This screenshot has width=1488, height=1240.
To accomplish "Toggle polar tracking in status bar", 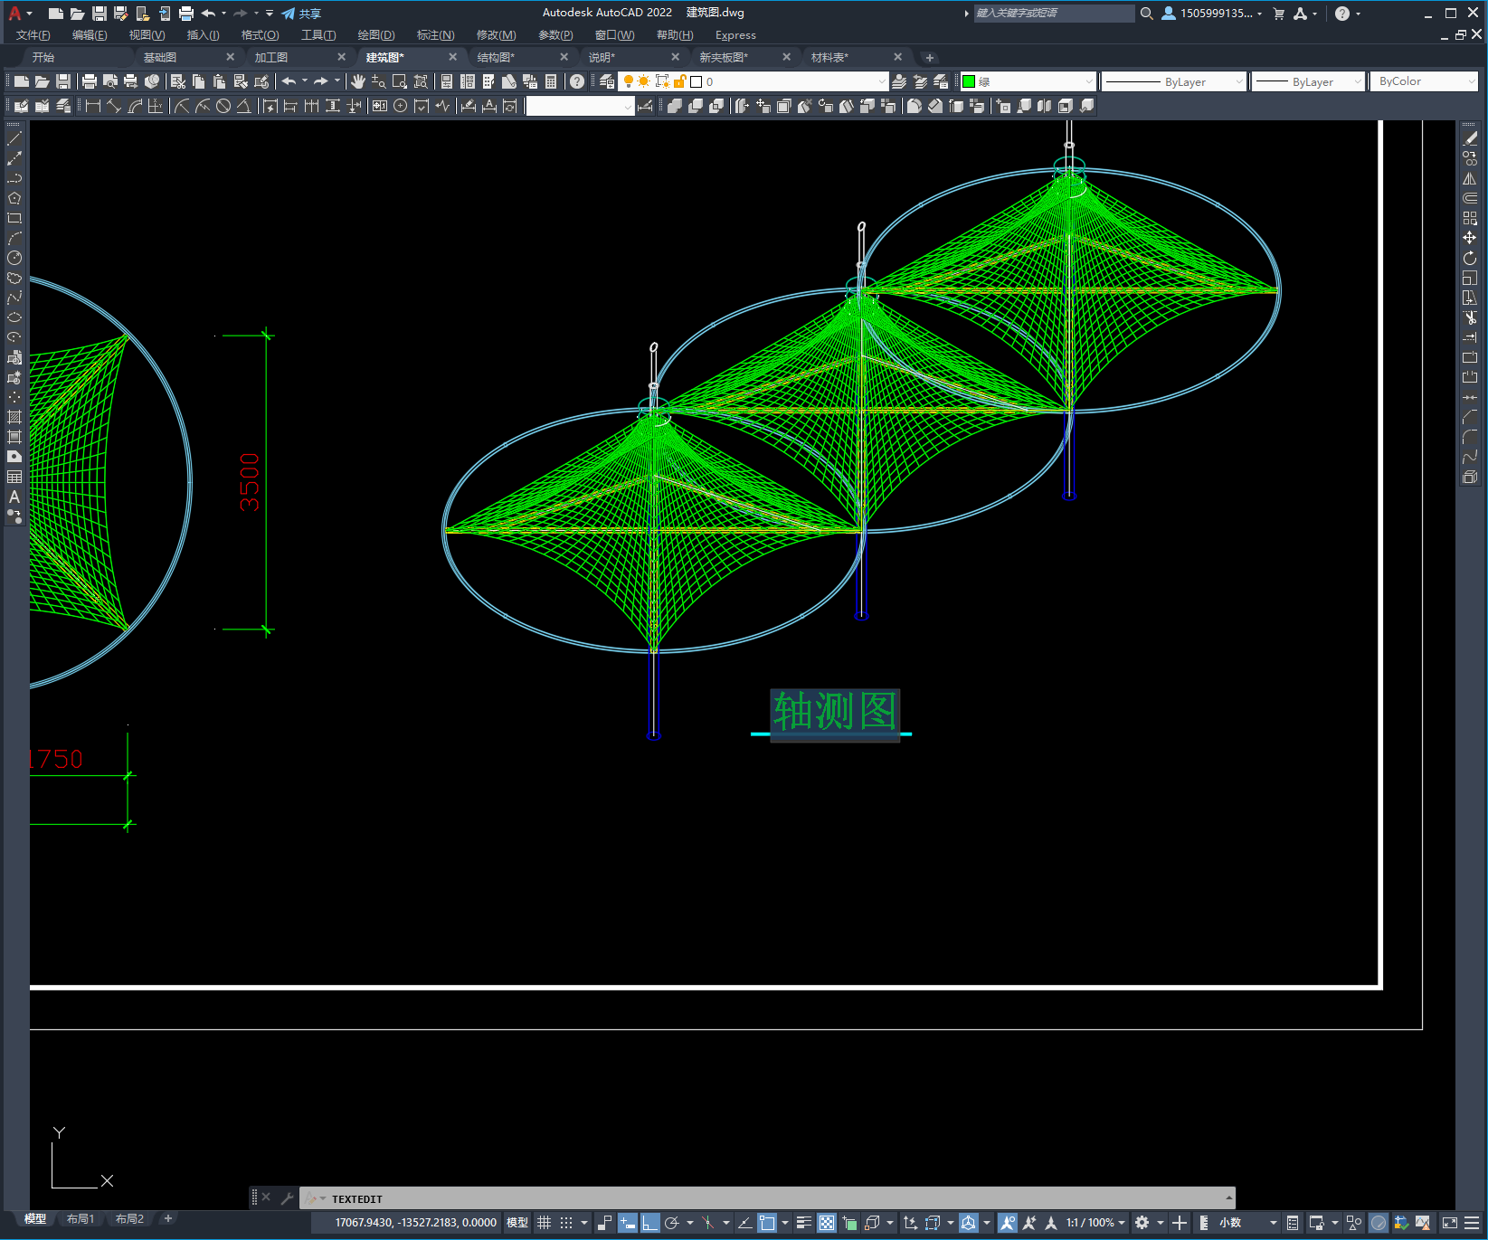I will point(672,1223).
